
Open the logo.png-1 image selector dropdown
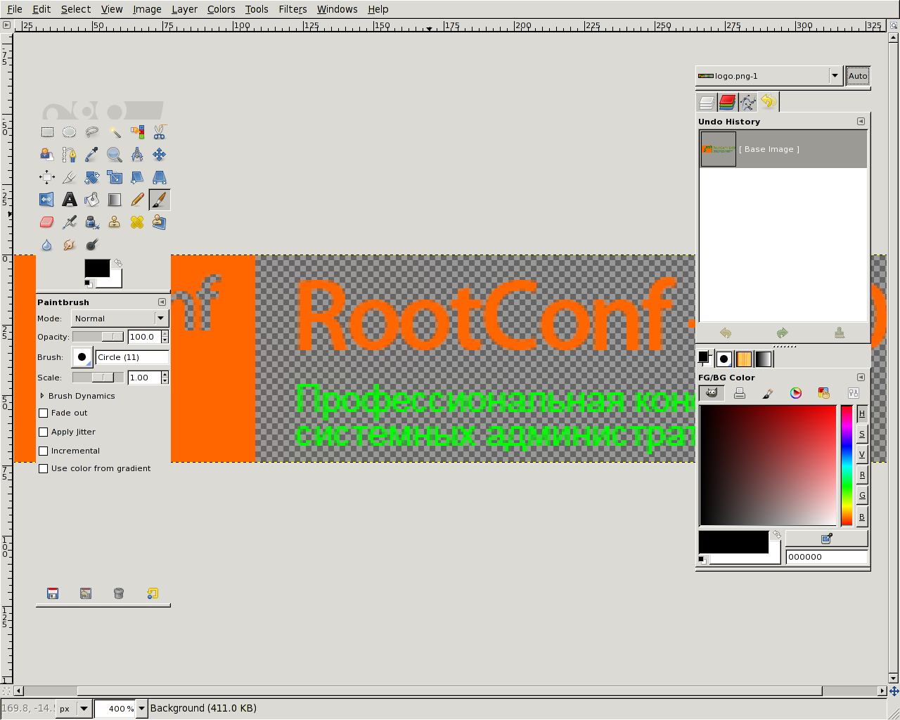click(769, 76)
